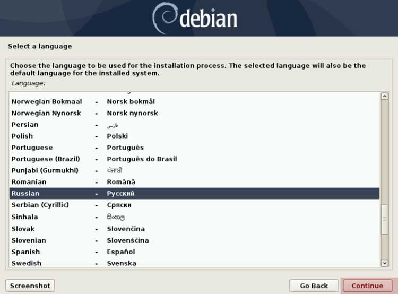The image size is (398, 294).
Task: Choose Polish as installation language
Action: point(194,136)
